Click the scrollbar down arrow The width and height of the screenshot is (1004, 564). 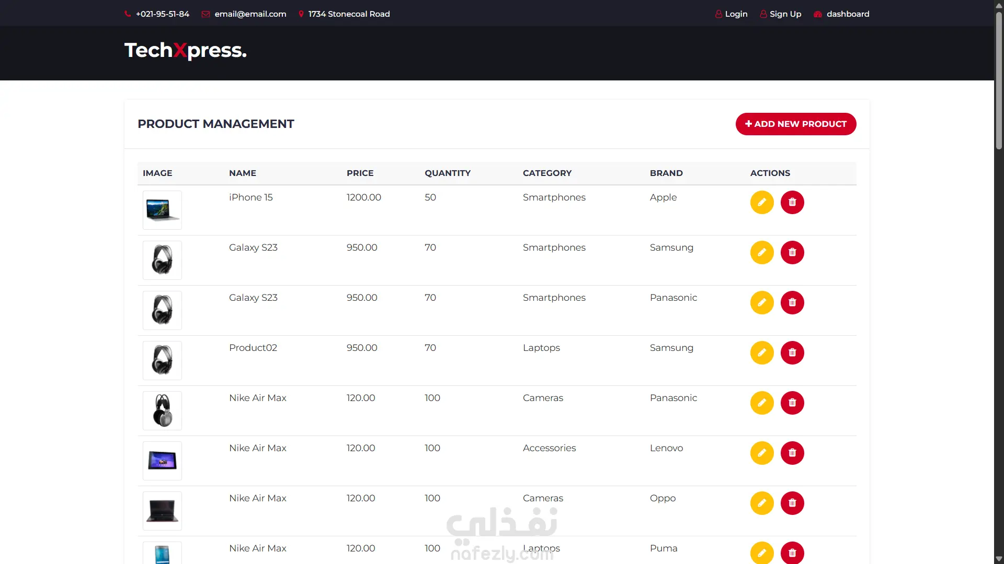click(999, 559)
